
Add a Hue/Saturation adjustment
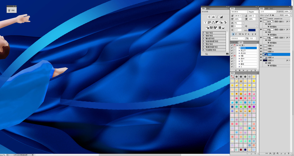point(209,22)
